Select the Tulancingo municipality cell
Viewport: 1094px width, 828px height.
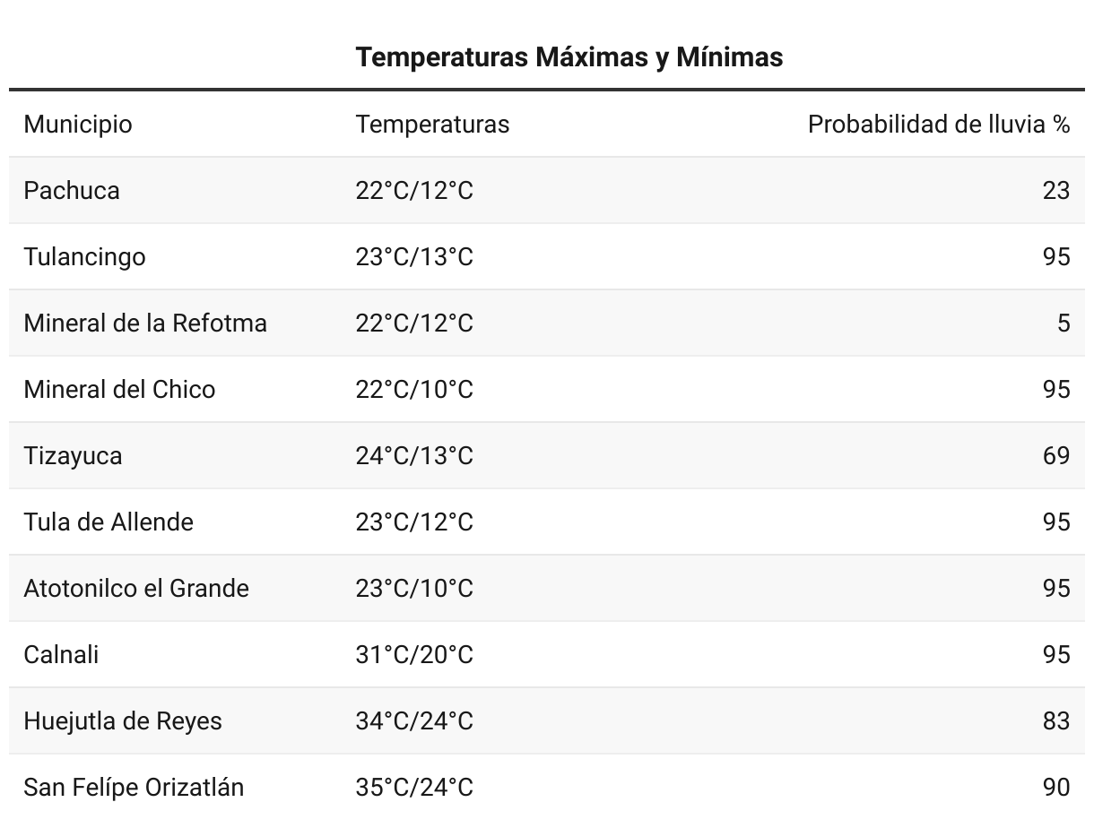84,257
